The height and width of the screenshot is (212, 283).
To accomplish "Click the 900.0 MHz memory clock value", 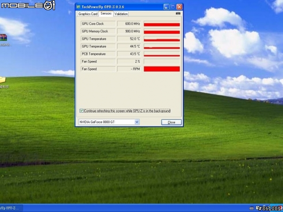I will [x=129, y=31].
